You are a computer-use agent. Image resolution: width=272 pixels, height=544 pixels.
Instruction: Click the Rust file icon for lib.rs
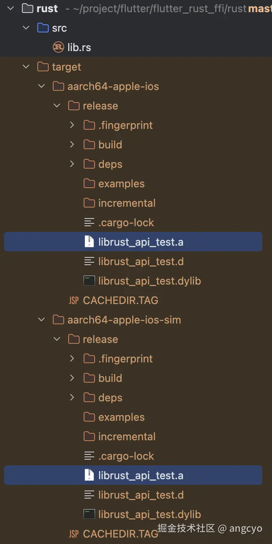(x=58, y=47)
